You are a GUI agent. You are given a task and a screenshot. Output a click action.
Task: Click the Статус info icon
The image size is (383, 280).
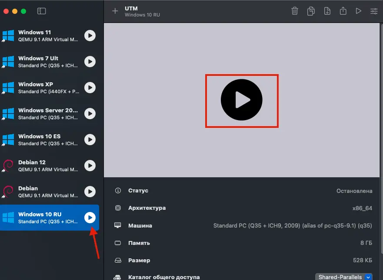pyautogui.click(x=118, y=190)
